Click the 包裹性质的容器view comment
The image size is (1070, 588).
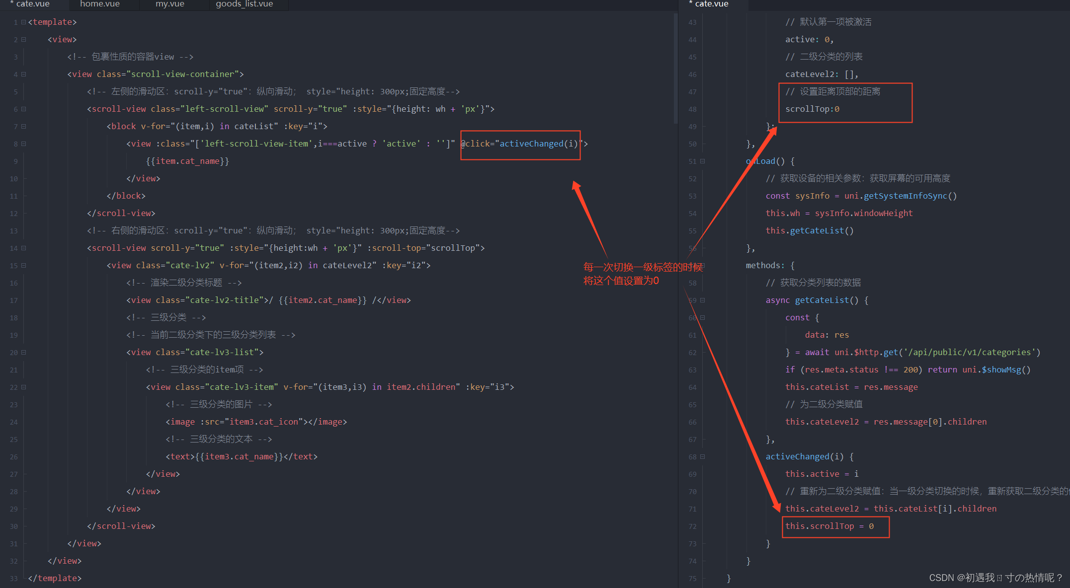[x=130, y=57]
